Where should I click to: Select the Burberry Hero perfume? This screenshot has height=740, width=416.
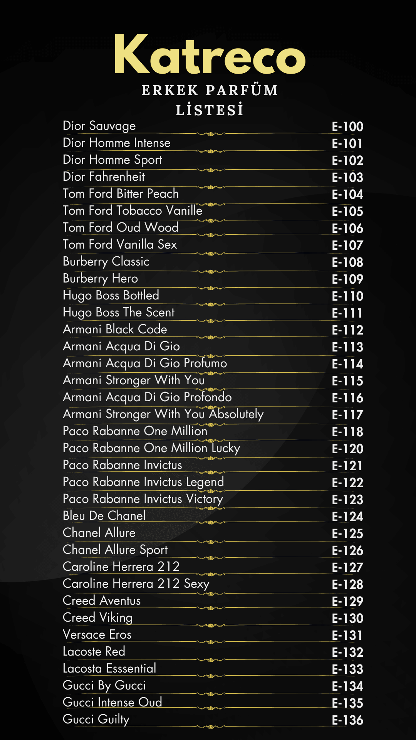100,279
